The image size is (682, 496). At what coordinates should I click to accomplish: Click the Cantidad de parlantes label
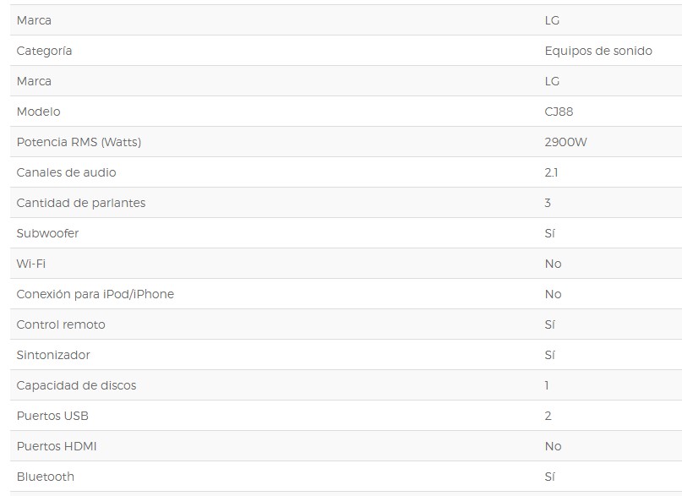pyautogui.click(x=80, y=203)
